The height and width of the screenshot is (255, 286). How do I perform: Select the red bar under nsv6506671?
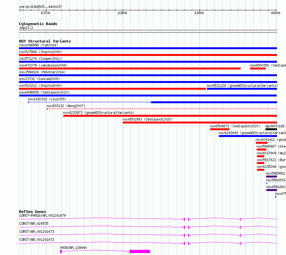point(219,129)
